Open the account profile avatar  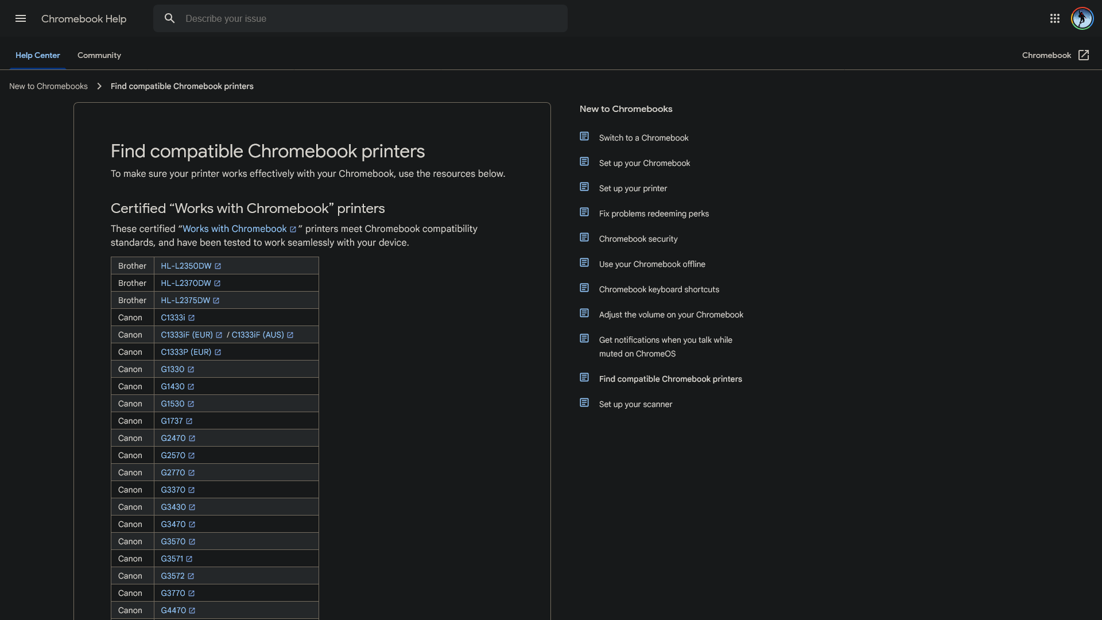point(1082,18)
